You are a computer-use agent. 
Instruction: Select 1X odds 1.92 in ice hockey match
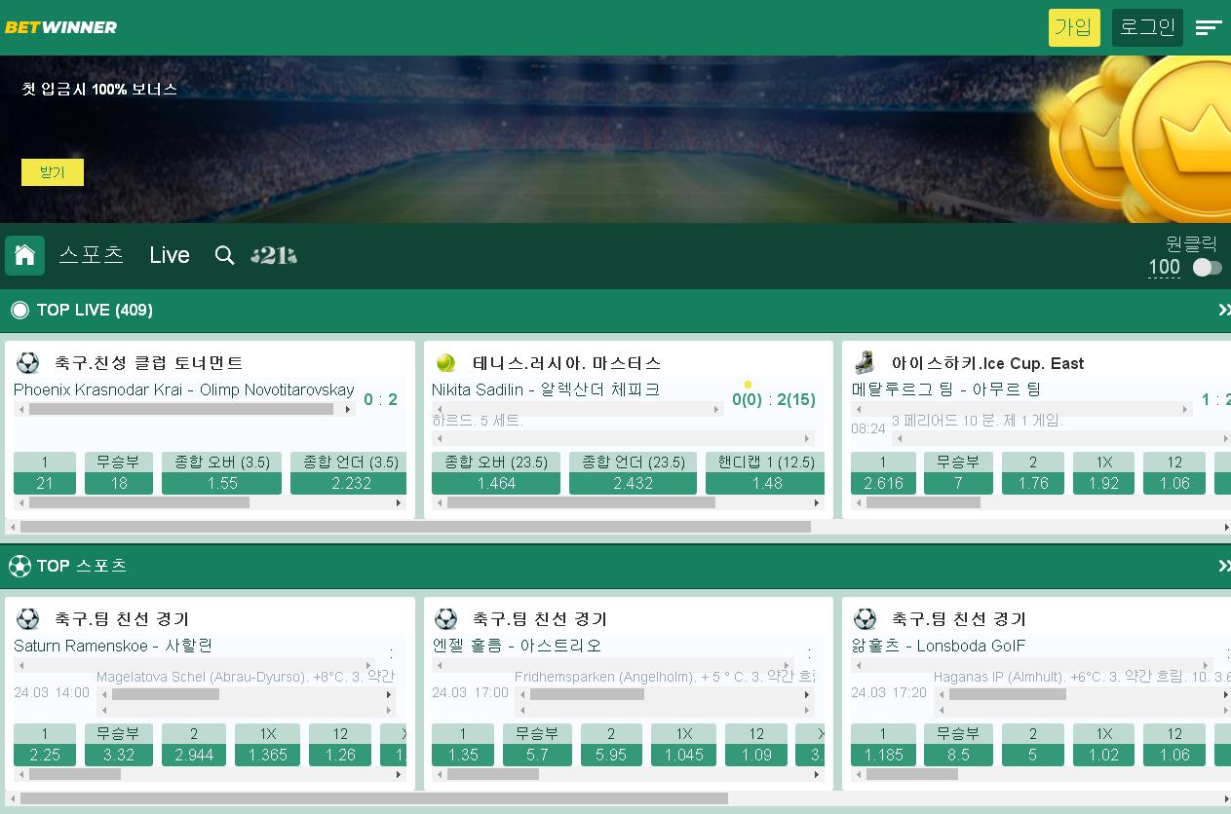click(x=1104, y=473)
